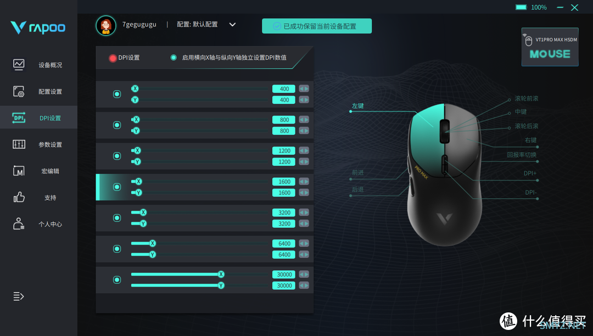Click the 滚轮后滚 scroll backward label
The width and height of the screenshot is (593, 336).
[527, 126]
